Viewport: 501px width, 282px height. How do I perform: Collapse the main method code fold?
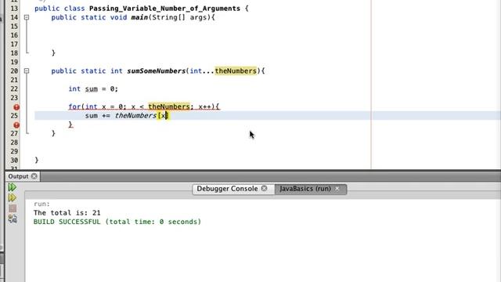coord(27,17)
